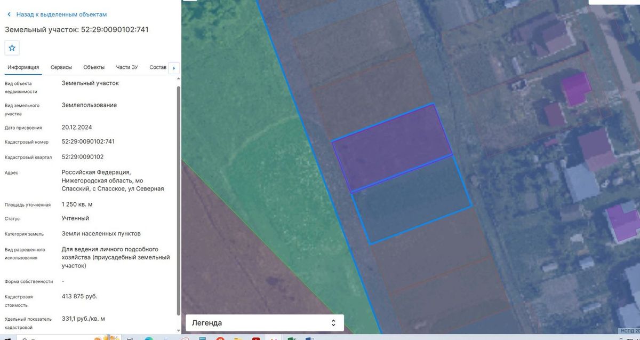This screenshot has height=340, width=640.
Task: Select the blue-outlined parcel below the purple one
Action: pyautogui.click(x=412, y=200)
